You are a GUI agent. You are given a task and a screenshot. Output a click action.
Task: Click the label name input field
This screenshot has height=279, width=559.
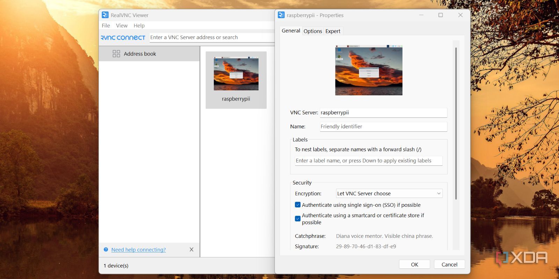pyautogui.click(x=369, y=161)
